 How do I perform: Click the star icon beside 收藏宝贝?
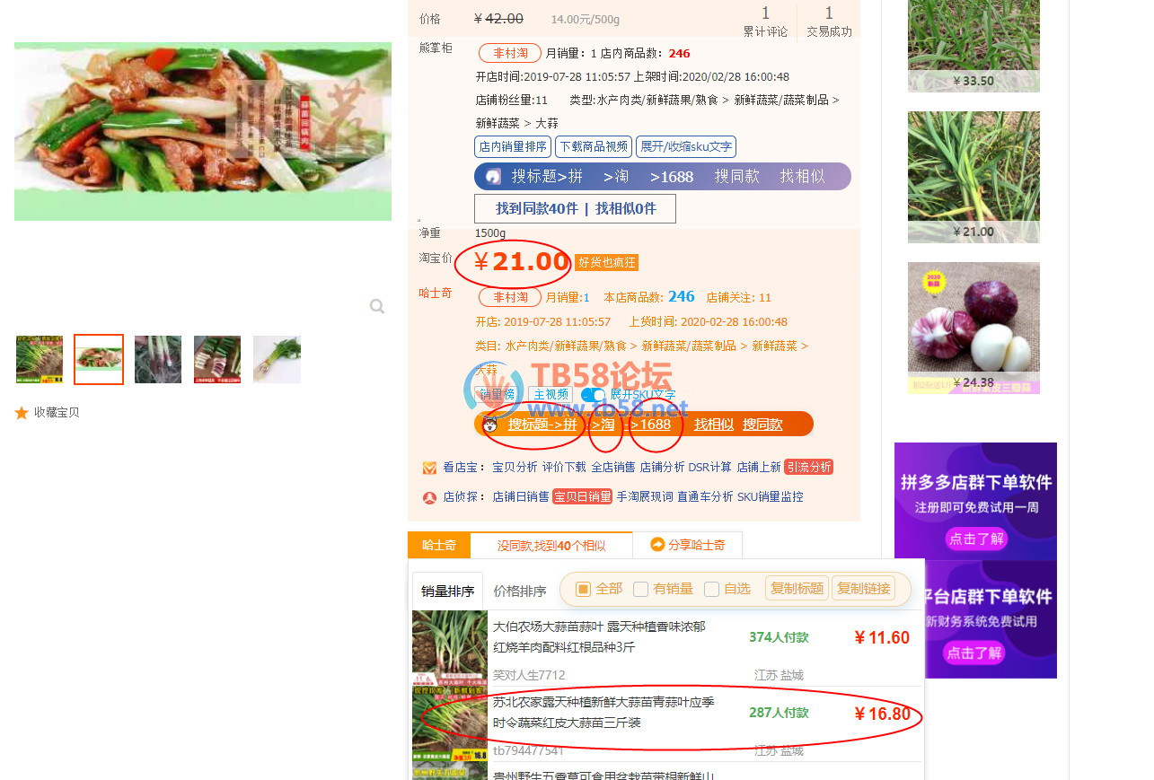click(x=22, y=413)
